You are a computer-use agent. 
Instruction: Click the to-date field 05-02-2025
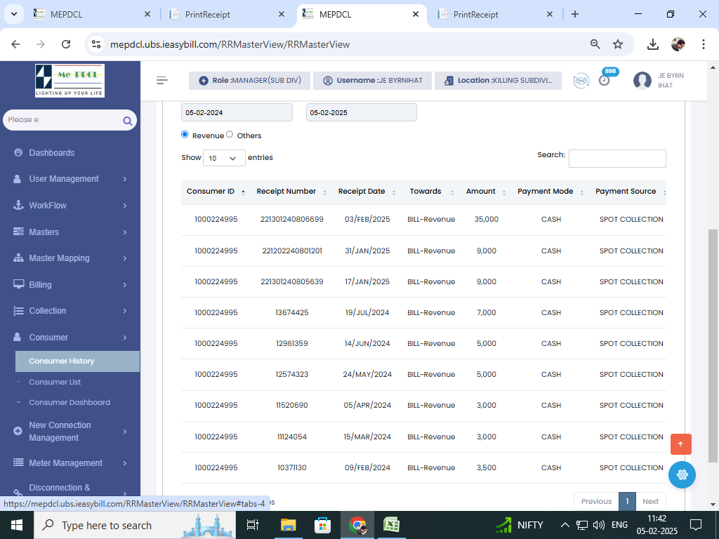point(362,113)
